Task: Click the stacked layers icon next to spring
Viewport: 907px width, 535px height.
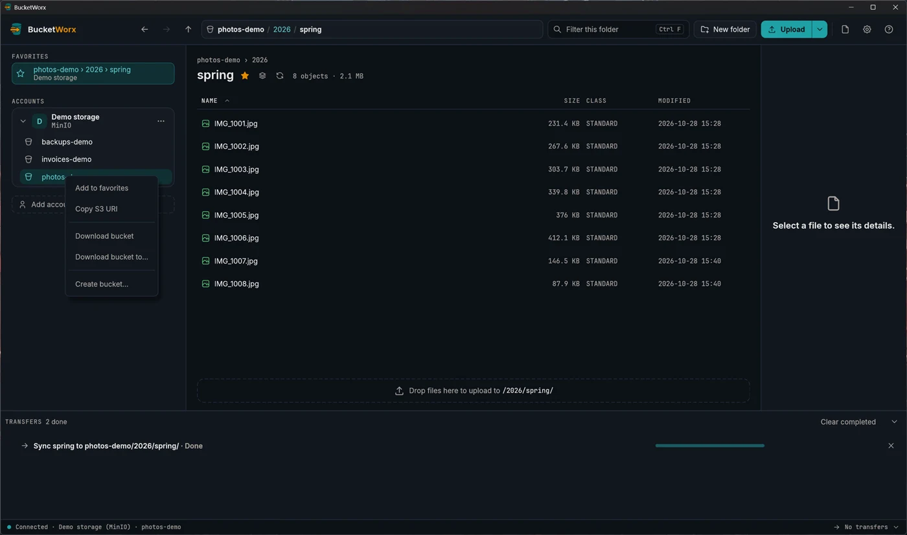Action: [262, 76]
